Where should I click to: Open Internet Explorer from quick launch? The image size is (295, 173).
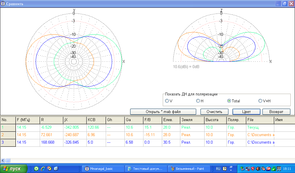(43, 169)
